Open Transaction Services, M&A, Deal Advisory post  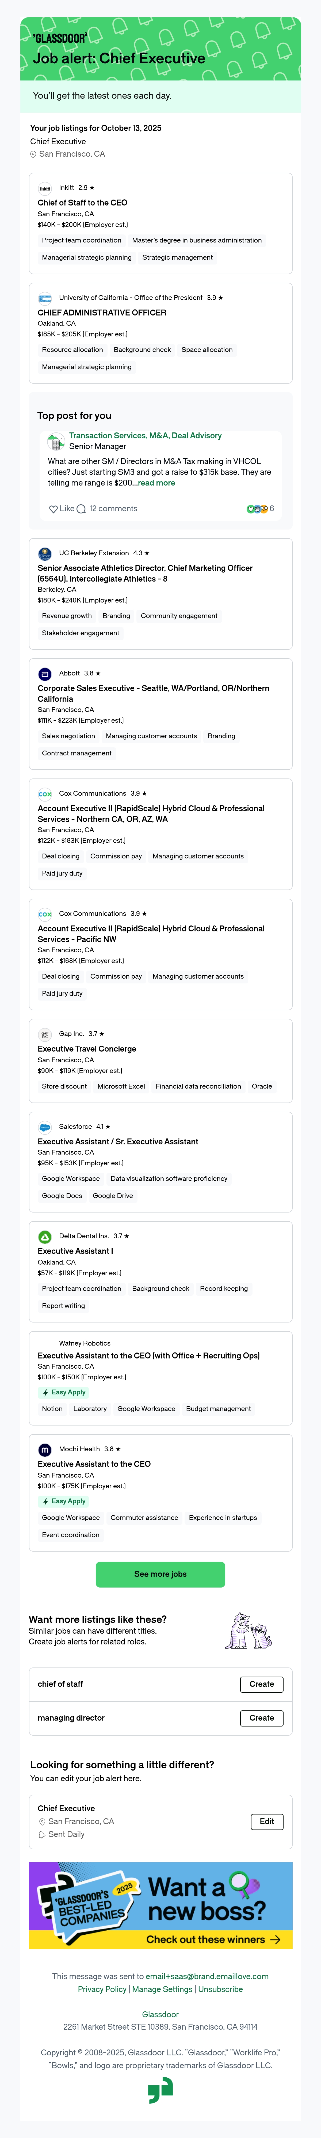pyautogui.click(x=146, y=436)
